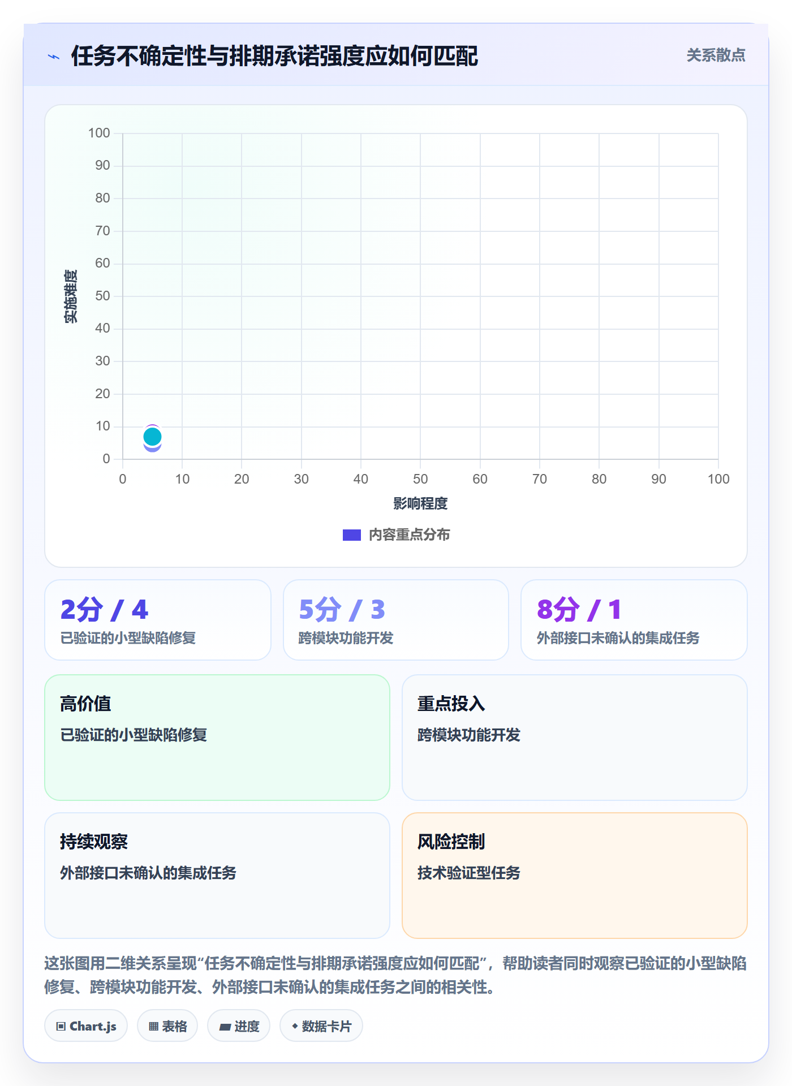Click the 数据卡片 tag chip
Viewport: 792px width, 1086px height.
click(321, 1026)
